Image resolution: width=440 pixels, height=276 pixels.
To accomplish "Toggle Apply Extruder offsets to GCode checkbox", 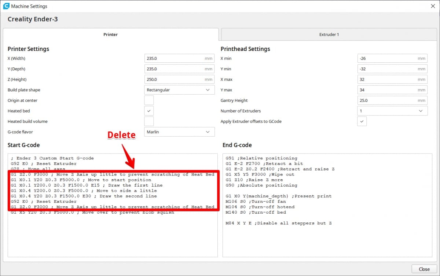I will (x=362, y=121).
